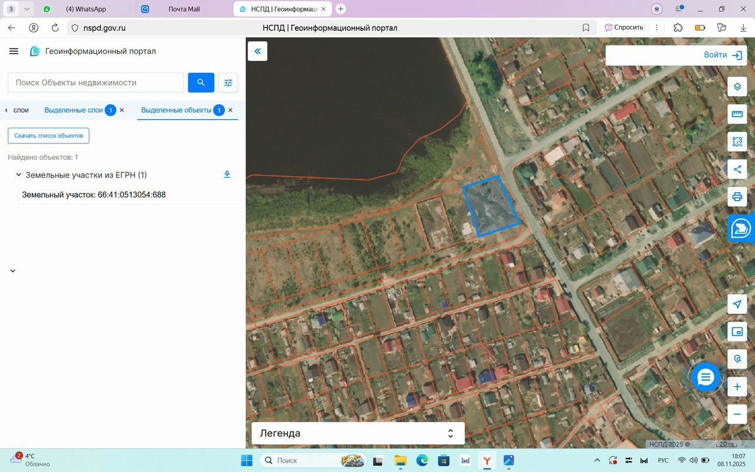Open parcel 66:41:0513054:688 result
Screen dimensions: 755x472
click(x=94, y=195)
